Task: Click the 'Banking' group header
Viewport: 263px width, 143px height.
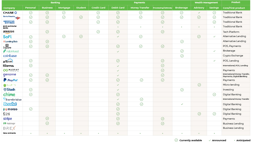Action: pyautogui.click(x=55, y=3)
